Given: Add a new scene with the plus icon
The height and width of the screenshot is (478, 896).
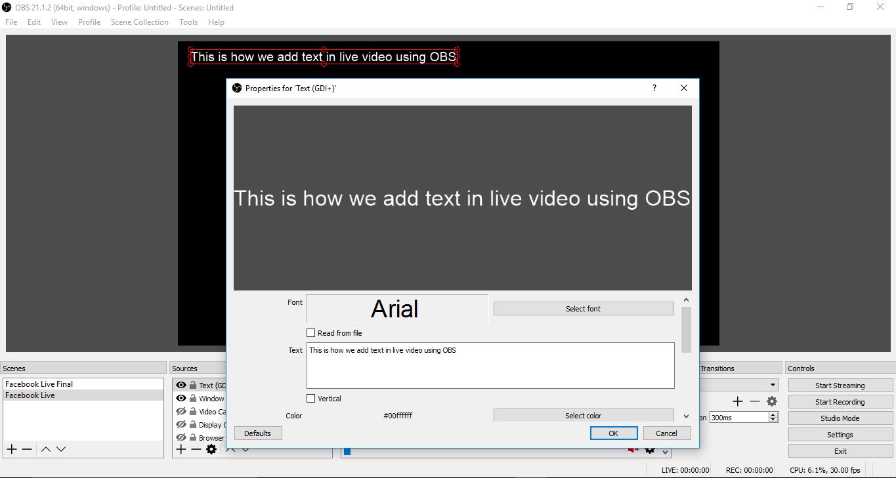Looking at the screenshot, I should click(x=12, y=449).
